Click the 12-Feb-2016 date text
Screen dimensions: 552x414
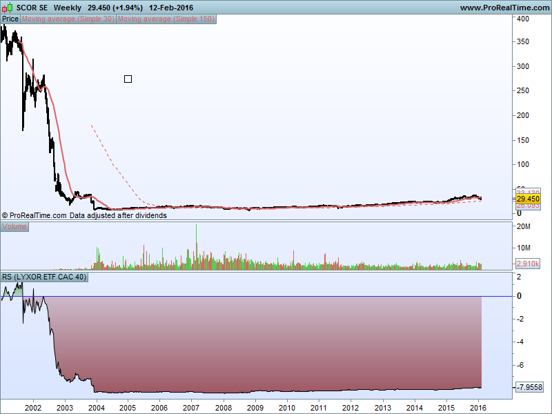click(171, 8)
